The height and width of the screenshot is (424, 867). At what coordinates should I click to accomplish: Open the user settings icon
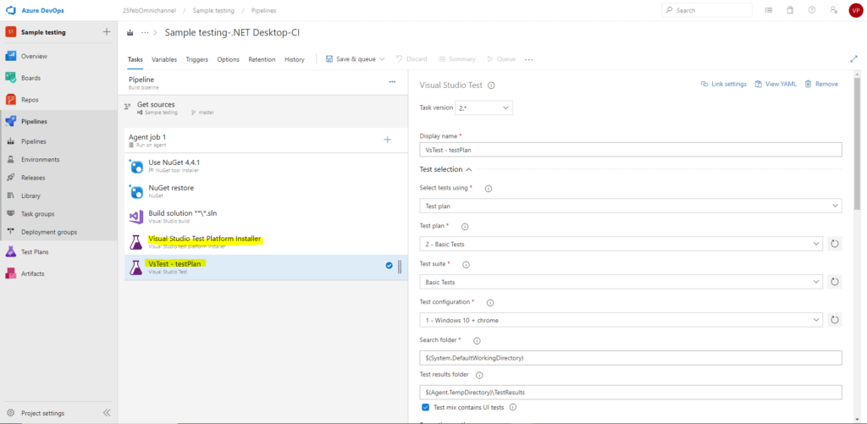[x=833, y=10]
